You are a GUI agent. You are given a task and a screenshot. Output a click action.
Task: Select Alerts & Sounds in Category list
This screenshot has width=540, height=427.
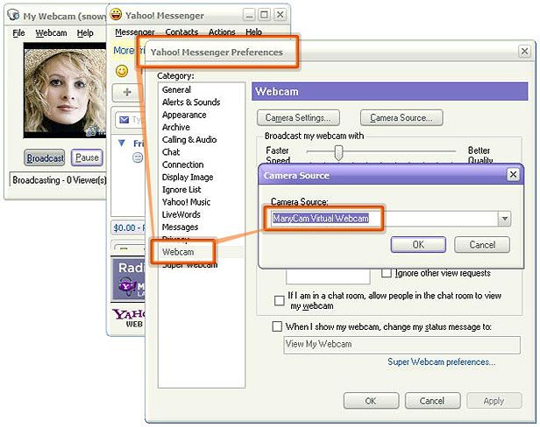[x=191, y=102]
